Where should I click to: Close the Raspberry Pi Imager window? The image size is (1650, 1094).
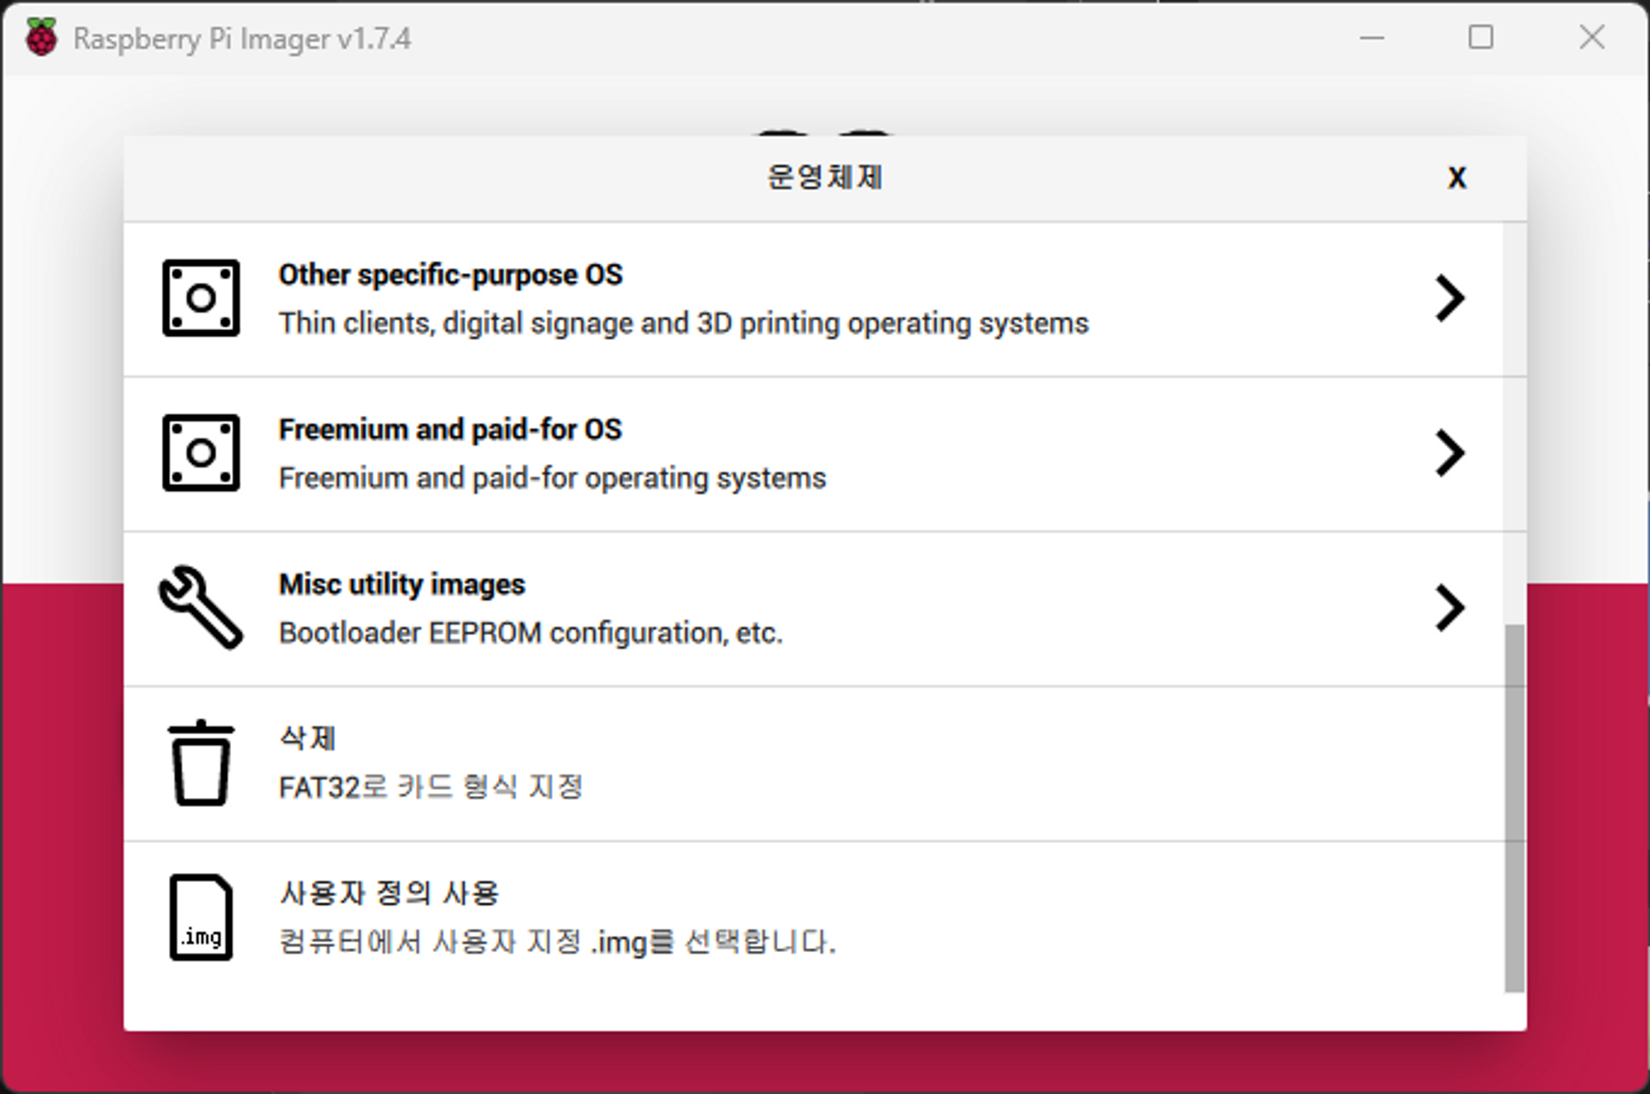point(1592,38)
